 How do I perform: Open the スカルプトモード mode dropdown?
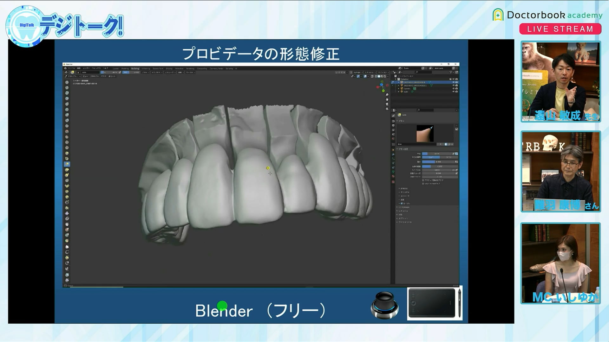point(73,76)
